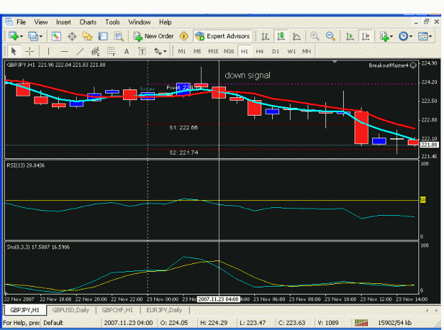Screen dimensions: 444x330
Task: Select the GBPJPY,H1 chart tab
Action: click(x=25, y=310)
